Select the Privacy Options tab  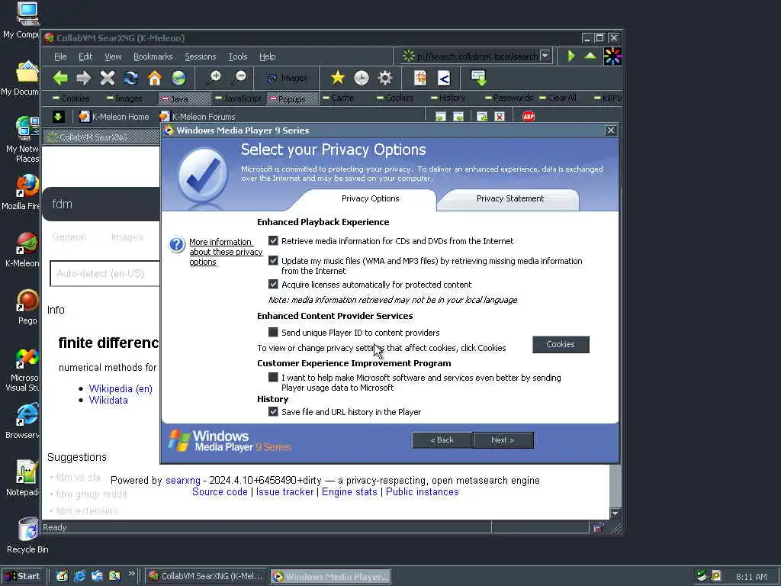pyautogui.click(x=370, y=198)
